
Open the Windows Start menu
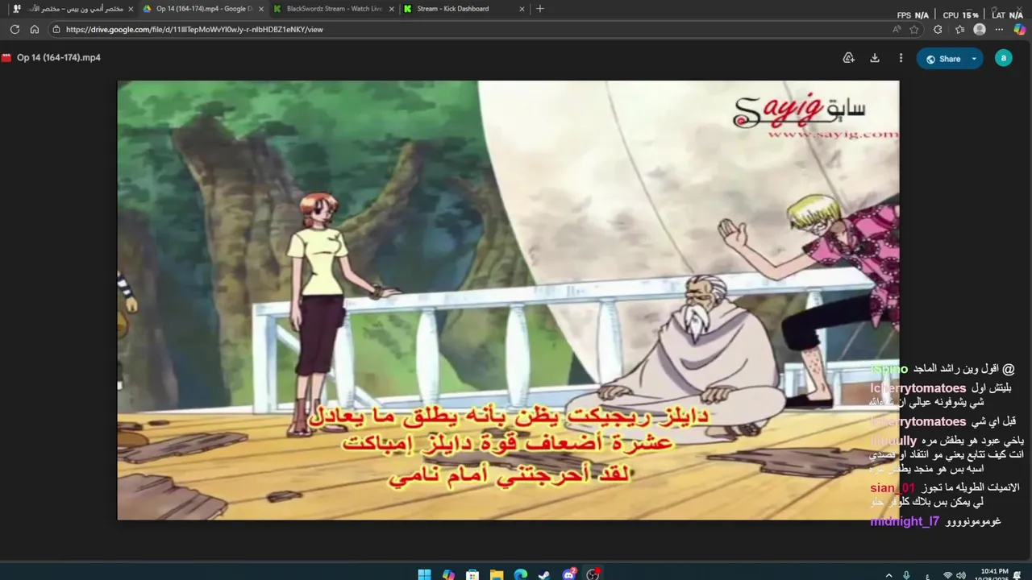[x=424, y=574]
